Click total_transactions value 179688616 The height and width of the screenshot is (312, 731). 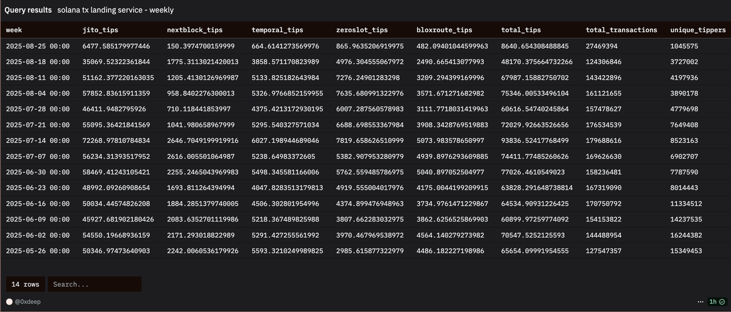[604, 140]
